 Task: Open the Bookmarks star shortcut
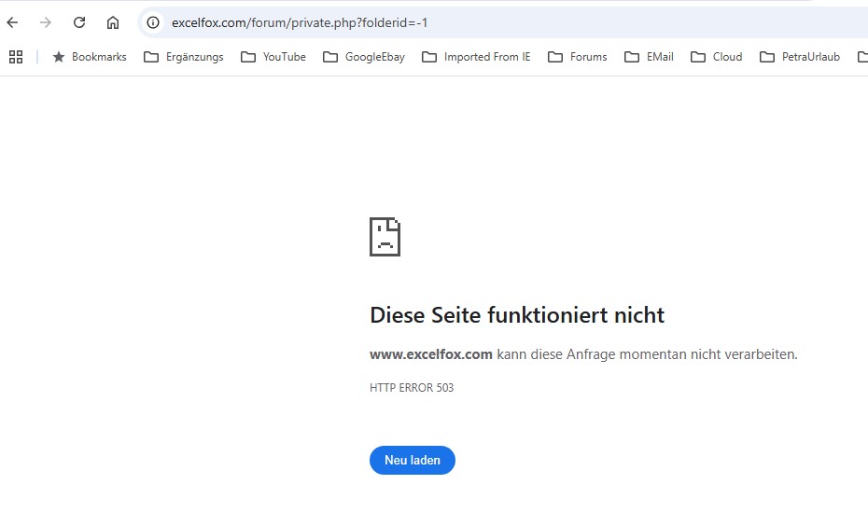point(89,57)
